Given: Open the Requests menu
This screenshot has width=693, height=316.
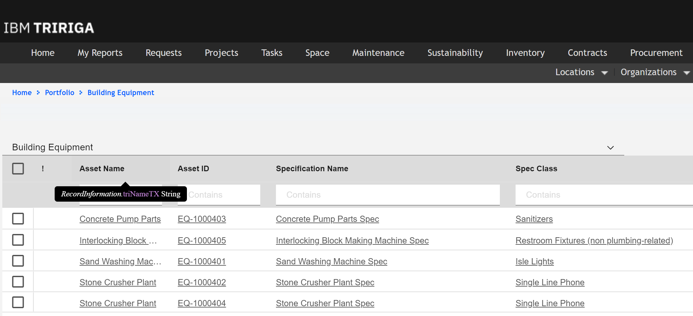Looking at the screenshot, I should (164, 53).
